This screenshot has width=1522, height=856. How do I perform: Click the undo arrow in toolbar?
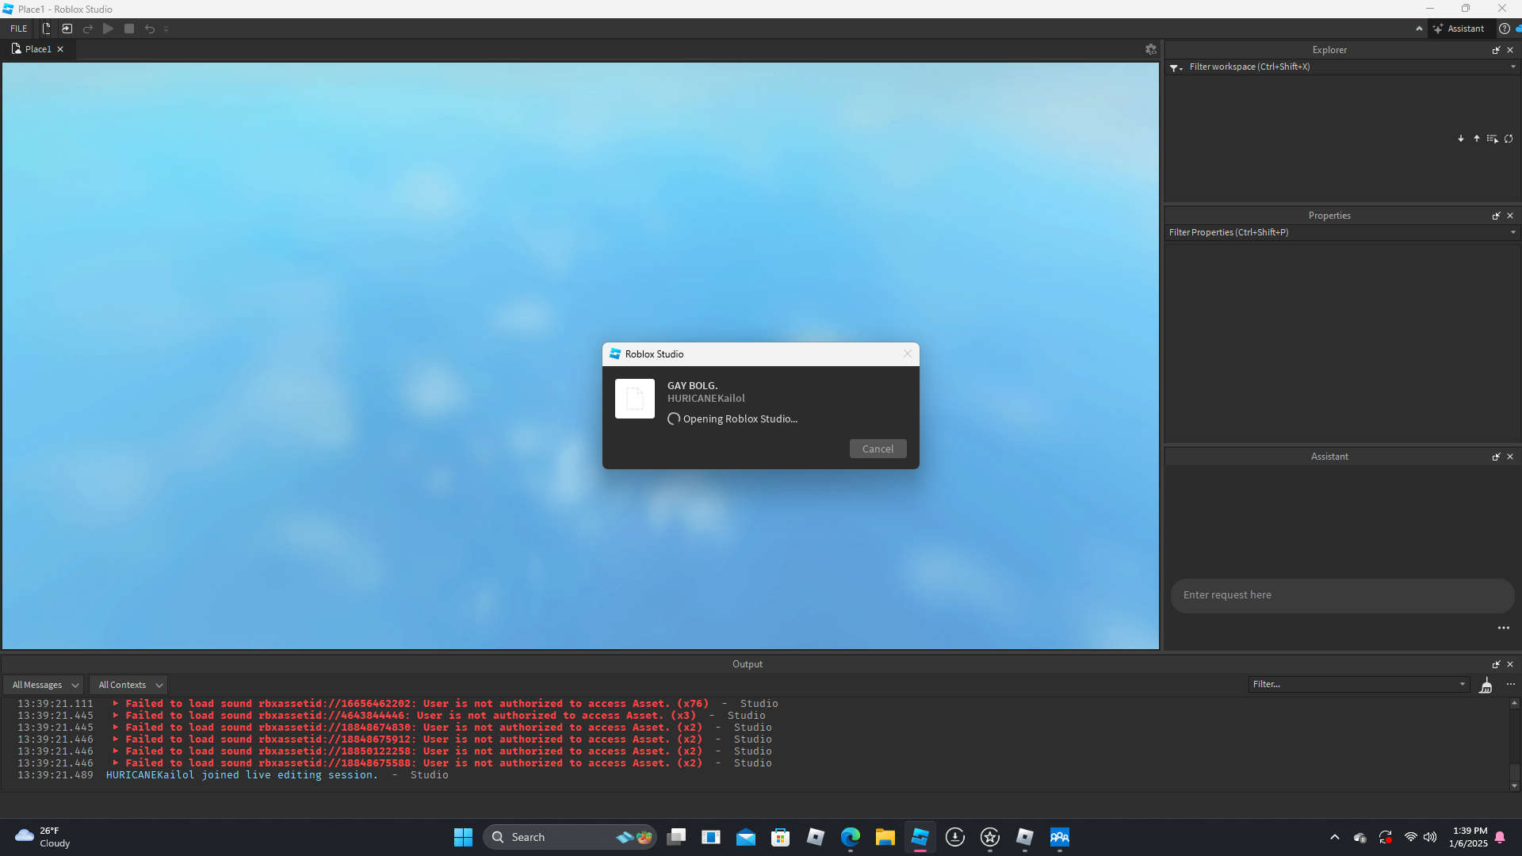150,29
